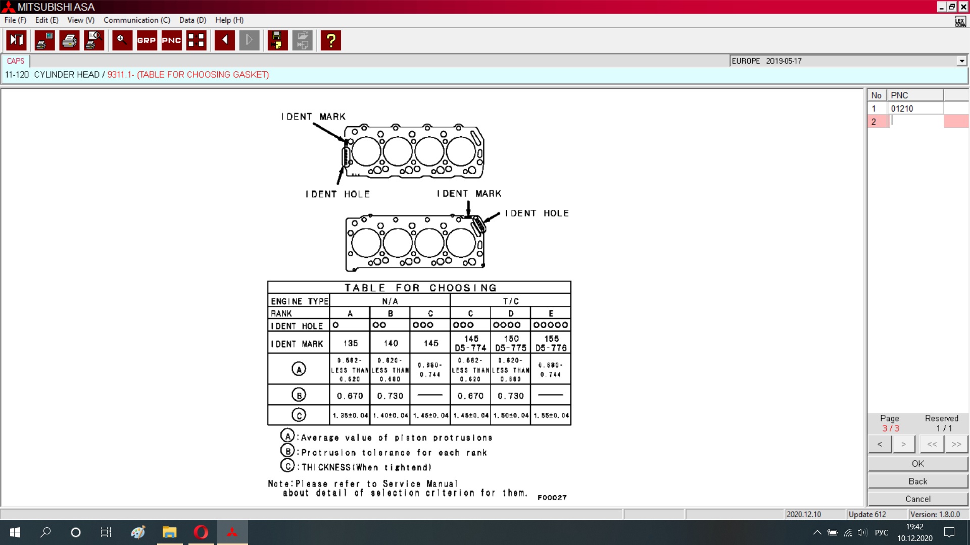The width and height of the screenshot is (970, 545).
Task: Click the exit door toolbar icon
Action: coord(16,40)
